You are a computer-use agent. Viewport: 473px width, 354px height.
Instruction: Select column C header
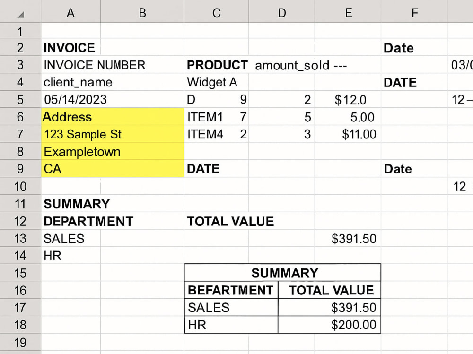click(x=216, y=12)
